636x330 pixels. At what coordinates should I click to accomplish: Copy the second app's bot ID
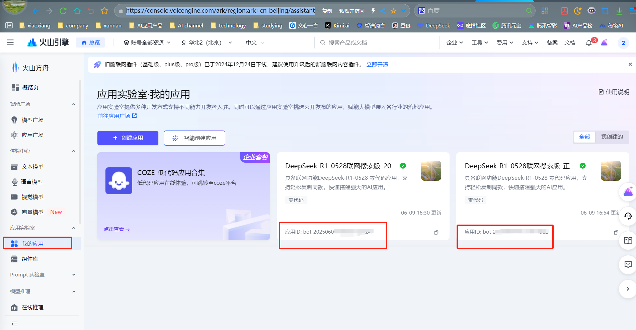pos(616,232)
